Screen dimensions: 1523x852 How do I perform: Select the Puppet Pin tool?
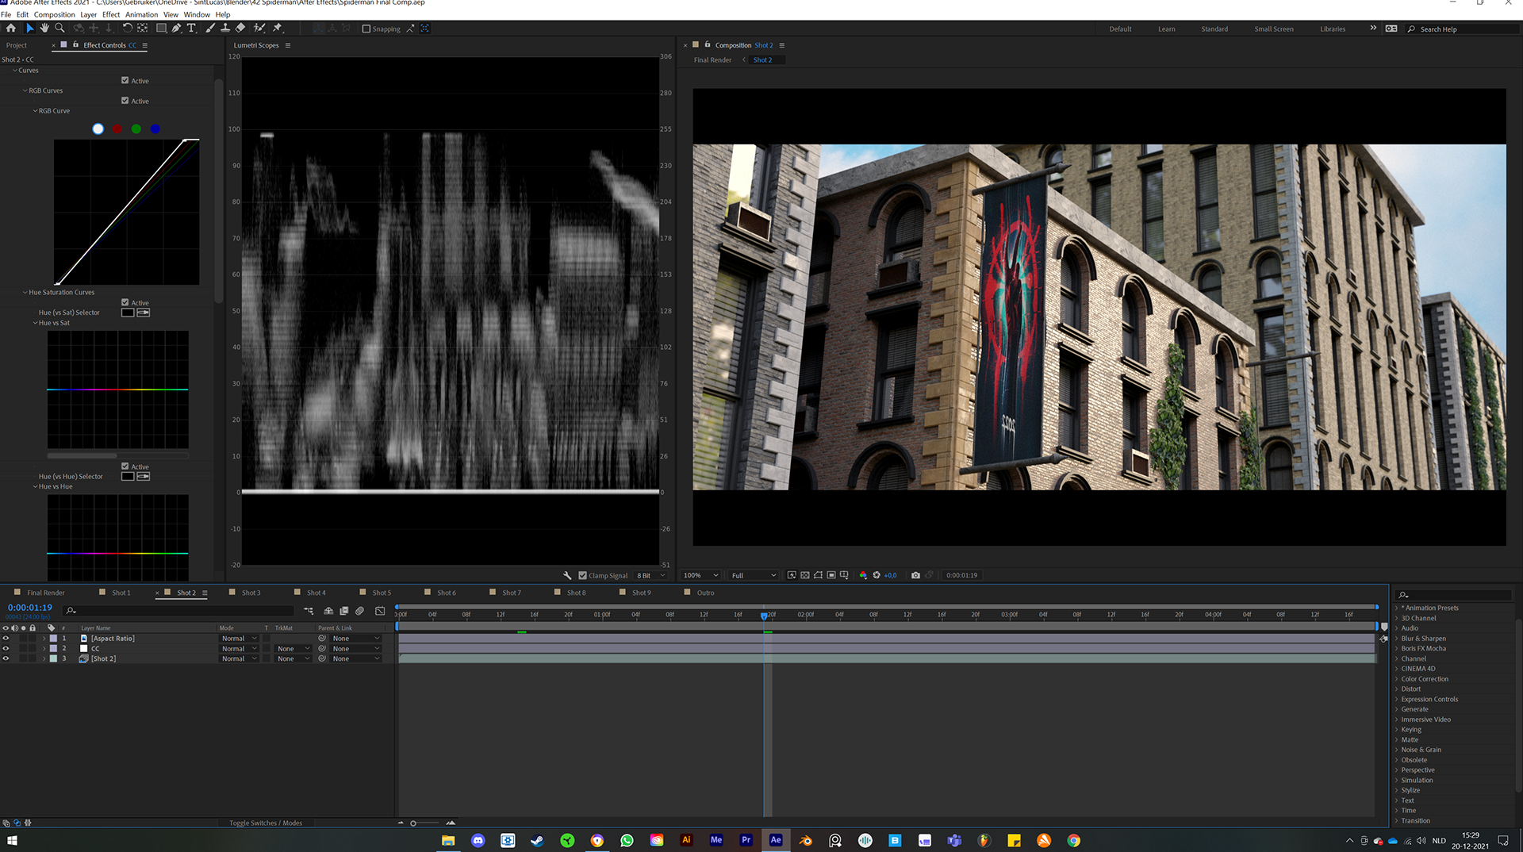(x=278, y=29)
